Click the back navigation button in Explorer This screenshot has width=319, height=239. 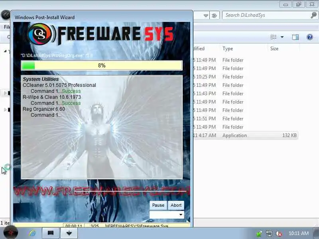click(x=5, y=15)
